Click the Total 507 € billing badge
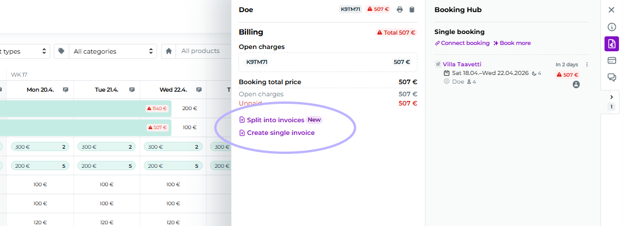The image size is (623, 226). click(x=396, y=32)
